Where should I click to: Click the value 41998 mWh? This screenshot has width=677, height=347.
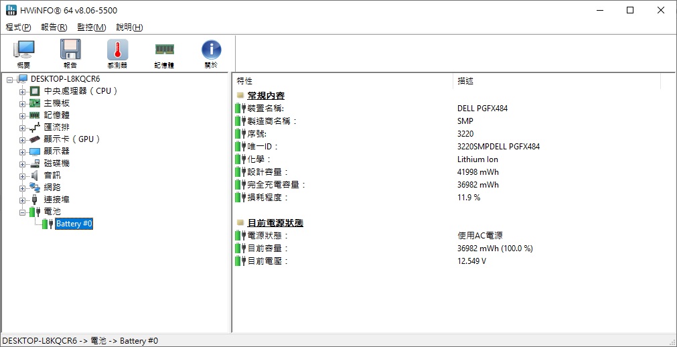pos(478,172)
